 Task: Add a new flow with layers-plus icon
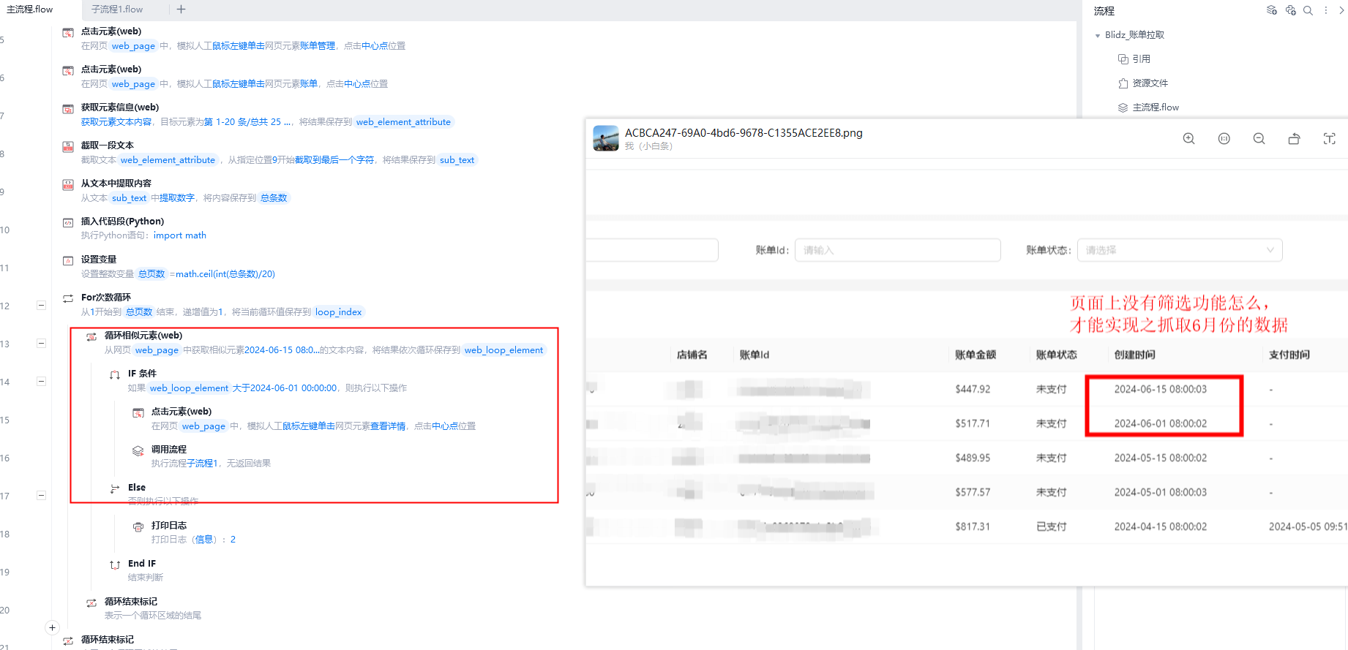tap(1272, 10)
